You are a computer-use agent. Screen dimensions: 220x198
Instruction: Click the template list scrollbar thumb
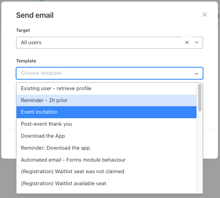(200, 98)
